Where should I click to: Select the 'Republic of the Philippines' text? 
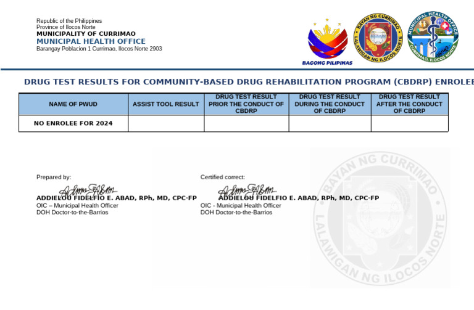(x=69, y=21)
